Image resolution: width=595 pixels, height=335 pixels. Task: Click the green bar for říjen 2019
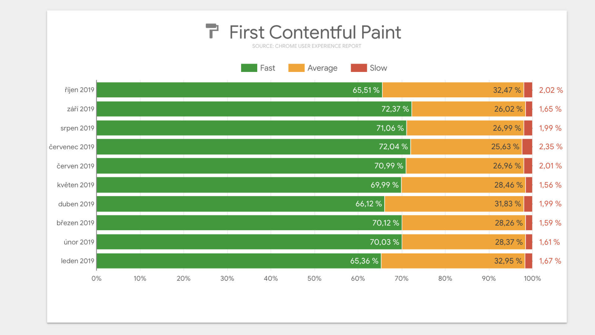pos(239,90)
